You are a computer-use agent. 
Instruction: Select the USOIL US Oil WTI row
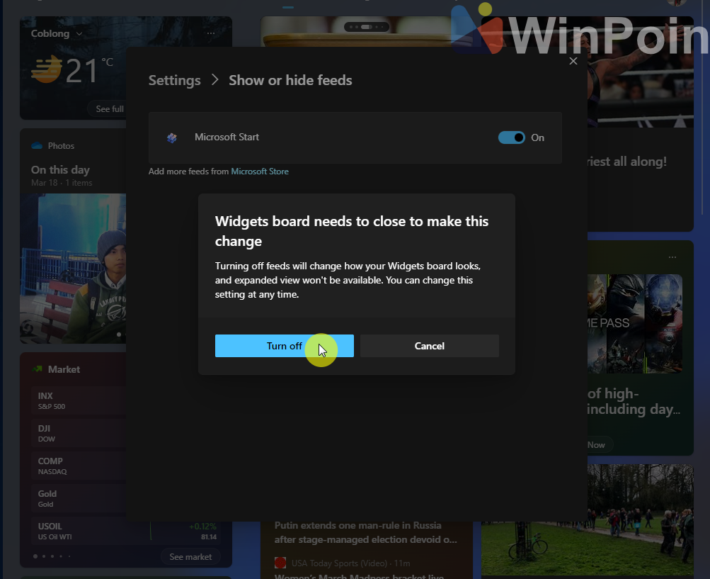click(78, 531)
